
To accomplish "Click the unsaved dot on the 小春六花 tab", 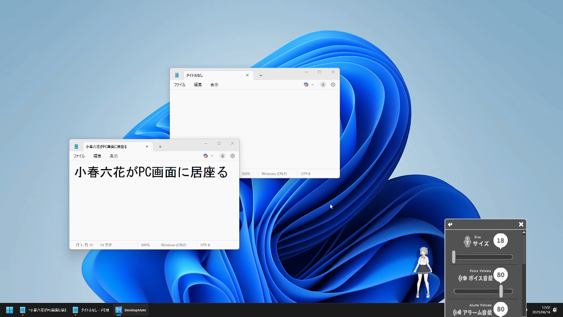I will [x=147, y=147].
